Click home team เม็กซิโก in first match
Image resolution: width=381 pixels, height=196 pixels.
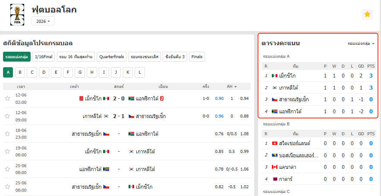click(x=93, y=99)
